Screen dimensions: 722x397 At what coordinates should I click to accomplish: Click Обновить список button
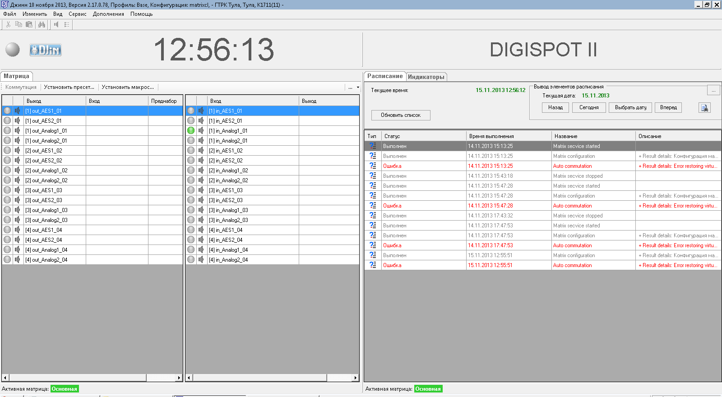tap(401, 115)
